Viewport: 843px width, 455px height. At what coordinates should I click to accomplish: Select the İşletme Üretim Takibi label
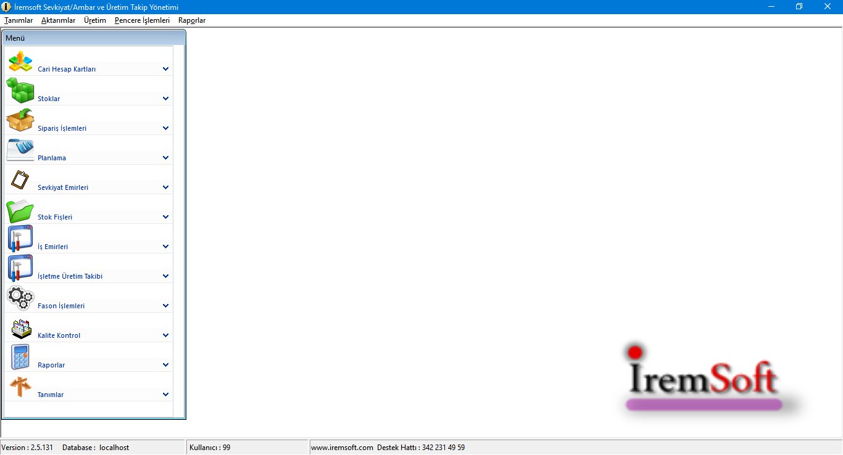(x=70, y=277)
